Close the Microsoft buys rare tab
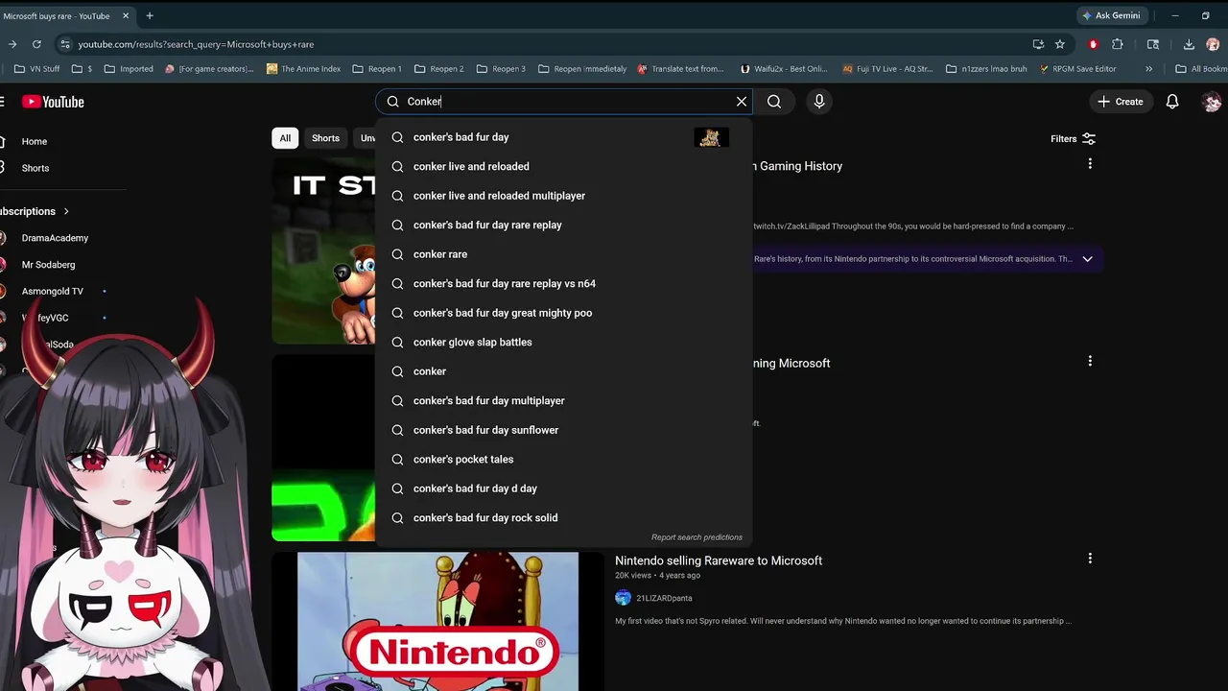The image size is (1228, 691). pyautogui.click(x=125, y=15)
